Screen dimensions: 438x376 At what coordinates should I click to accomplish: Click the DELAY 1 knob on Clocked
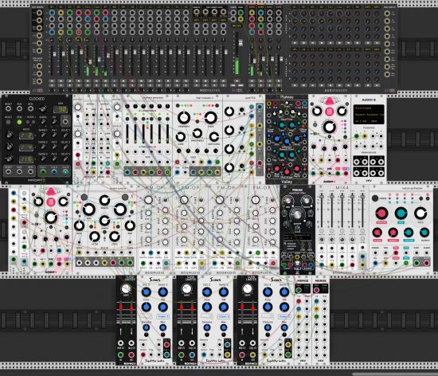point(65,135)
